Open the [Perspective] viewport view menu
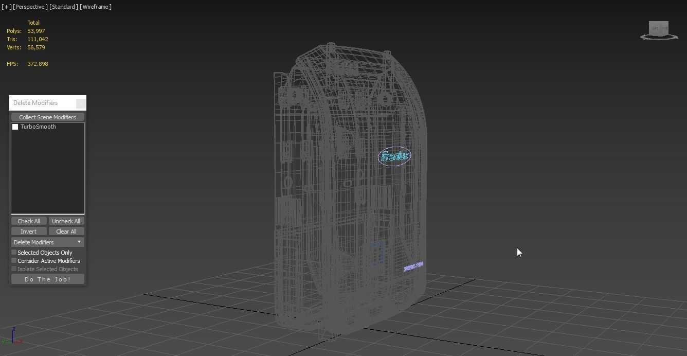The width and height of the screenshot is (687, 356). point(30,7)
